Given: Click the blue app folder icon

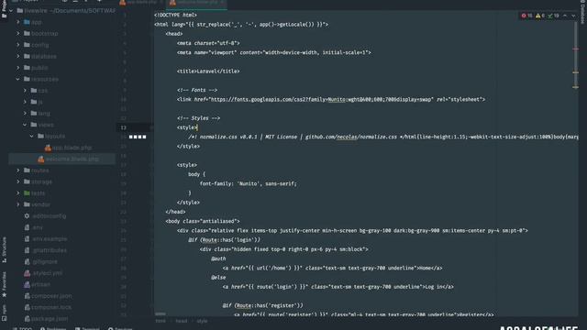Looking at the screenshot, I should (x=27, y=22).
